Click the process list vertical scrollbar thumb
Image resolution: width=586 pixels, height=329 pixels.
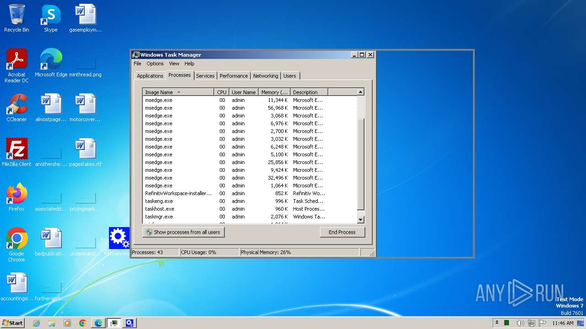[360, 164]
